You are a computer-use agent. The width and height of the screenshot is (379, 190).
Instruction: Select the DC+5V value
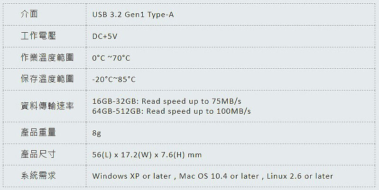[105, 36]
